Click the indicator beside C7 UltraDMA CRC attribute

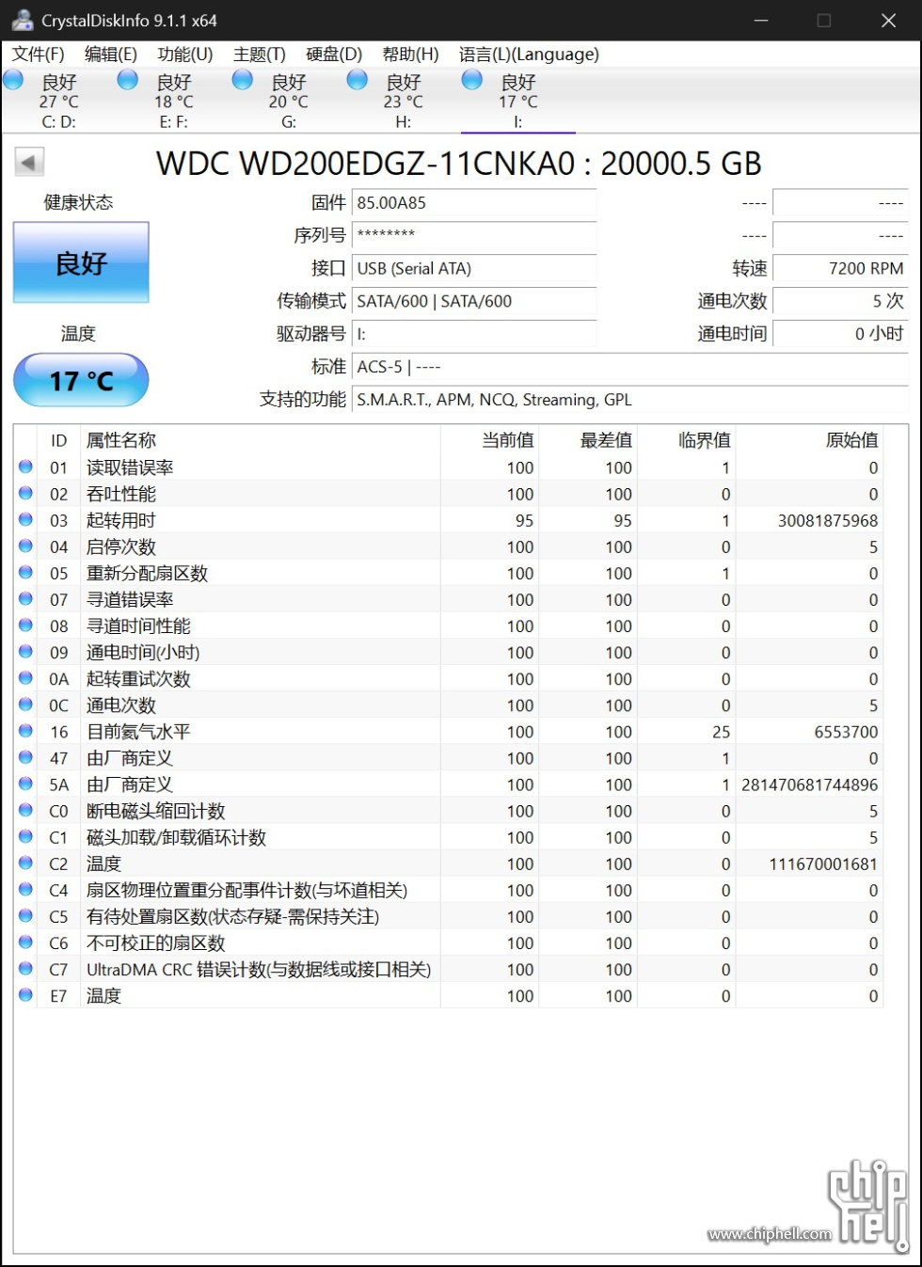(x=25, y=970)
